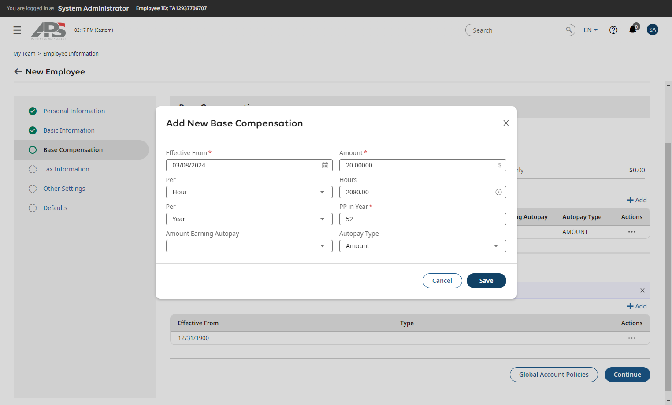This screenshot has height=405, width=672.
Task: Click the scrollbar down arrow
Action: 668,401
